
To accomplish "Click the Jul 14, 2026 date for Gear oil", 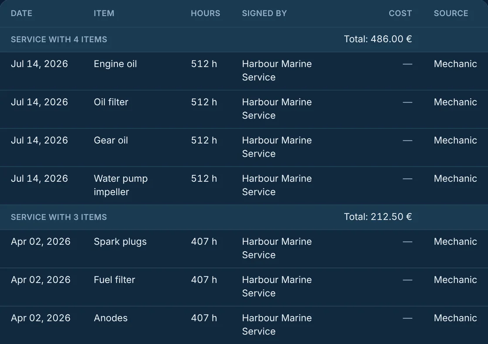I will (x=39, y=140).
